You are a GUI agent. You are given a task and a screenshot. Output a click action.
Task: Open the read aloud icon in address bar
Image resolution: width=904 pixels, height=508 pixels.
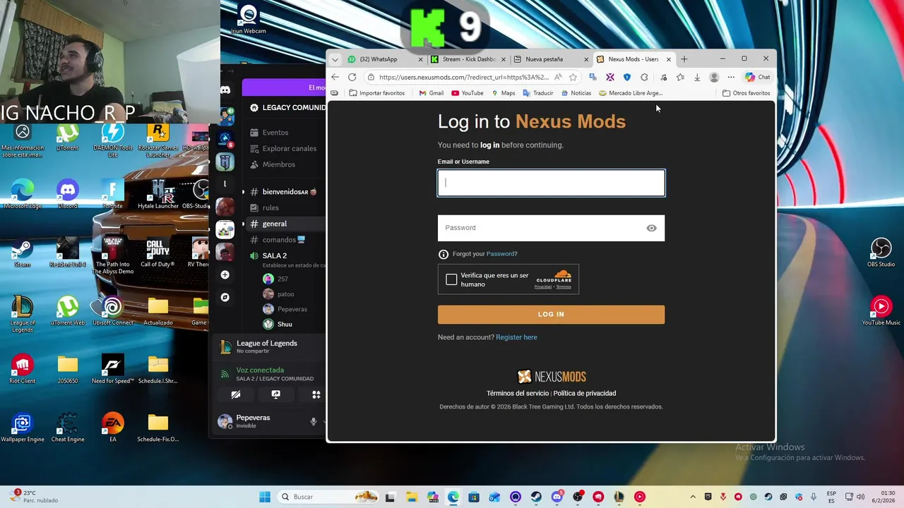(x=558, y=77)
